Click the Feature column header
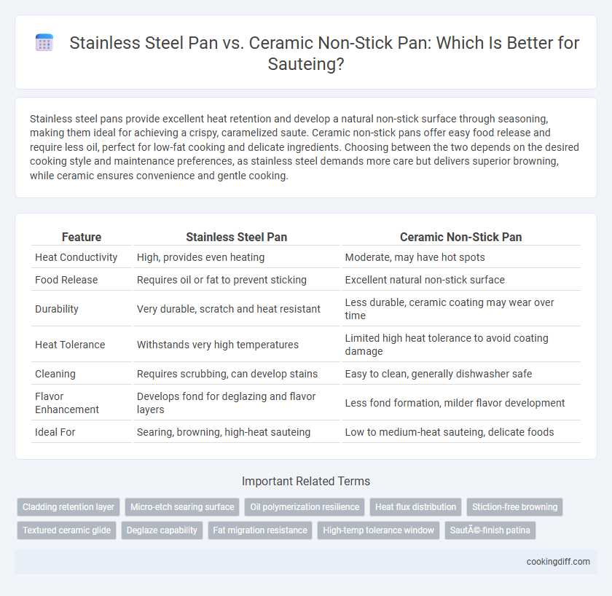The image size is (612, 596). 82,237
